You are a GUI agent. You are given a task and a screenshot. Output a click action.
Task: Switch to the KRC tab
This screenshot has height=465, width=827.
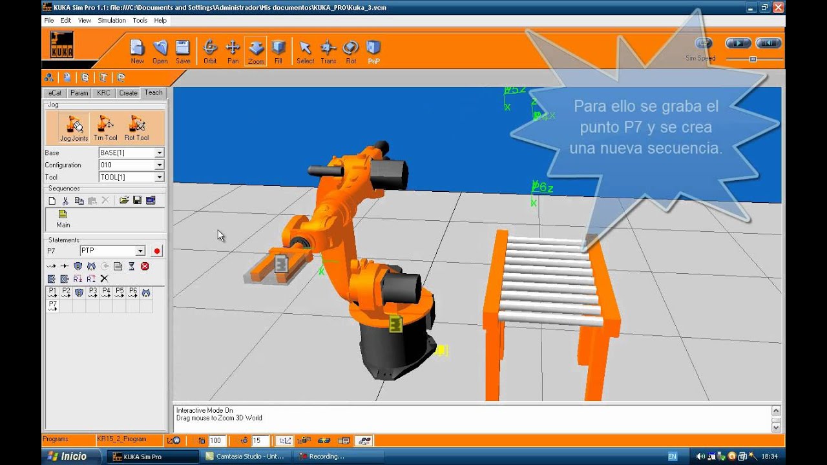point(103,93)
